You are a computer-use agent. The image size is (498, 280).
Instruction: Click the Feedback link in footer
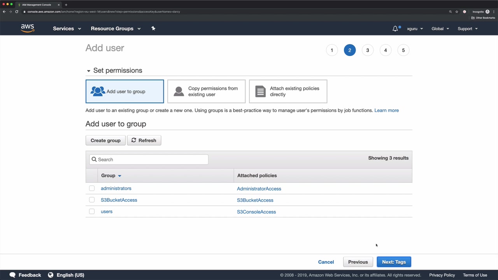click(x=30, y=275)
